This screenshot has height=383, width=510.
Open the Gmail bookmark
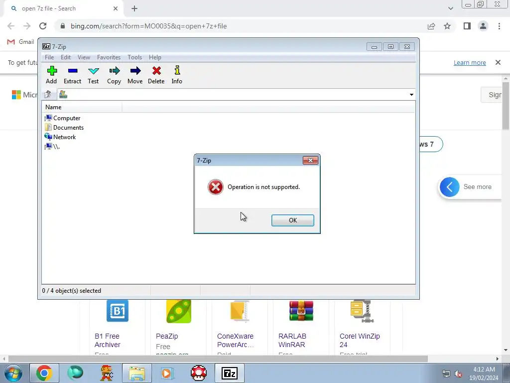(x=21, y=42)
